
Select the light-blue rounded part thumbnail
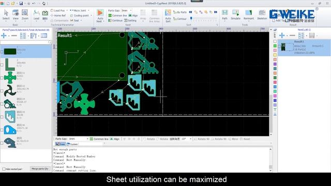10,130
